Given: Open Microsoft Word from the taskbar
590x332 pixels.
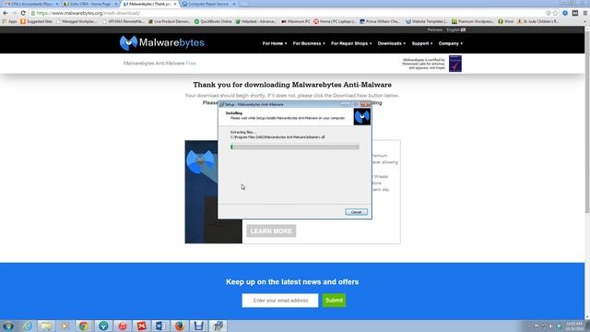Looking at the screenshot, I should tap(160, 326).
